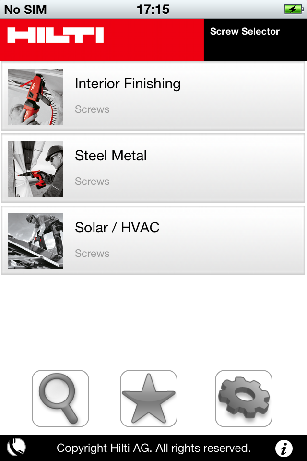Open the magnifying glass search icon

(x=60, y=399)
